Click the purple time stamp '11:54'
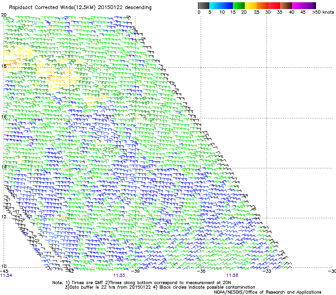 pos(6,275)
